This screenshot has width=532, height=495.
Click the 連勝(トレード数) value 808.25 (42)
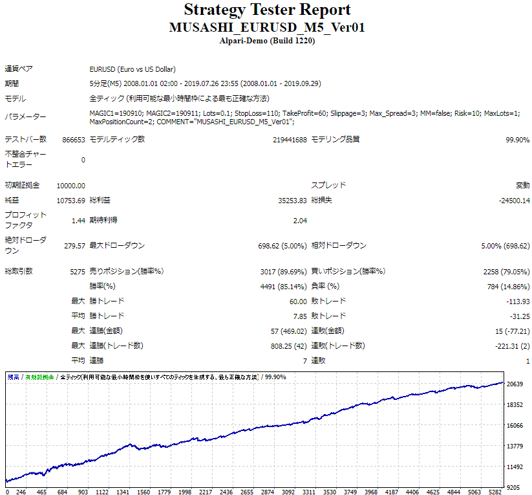pos(289,346)
